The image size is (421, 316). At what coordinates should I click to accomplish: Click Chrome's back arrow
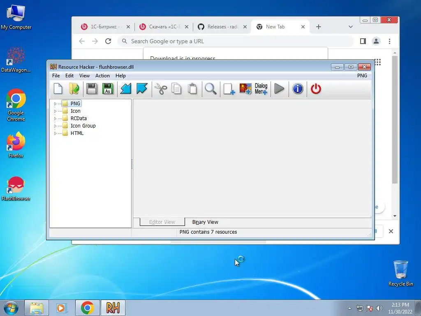click(x=82, y=41)
